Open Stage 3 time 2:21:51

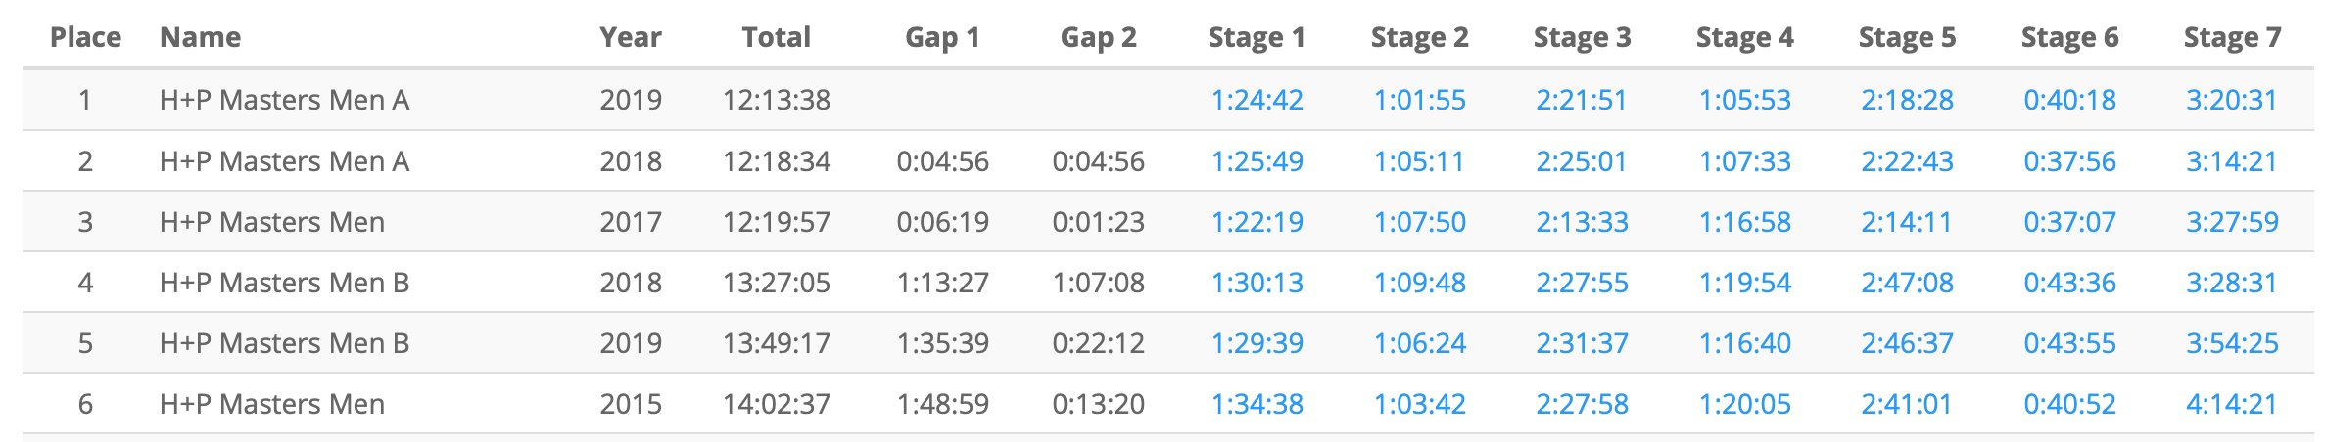pos(1582,100)
